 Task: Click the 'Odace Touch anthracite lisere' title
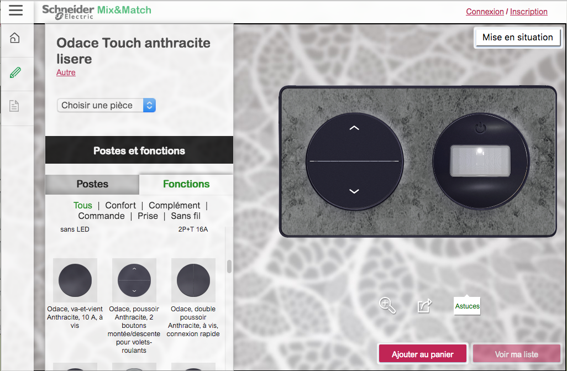133,51
